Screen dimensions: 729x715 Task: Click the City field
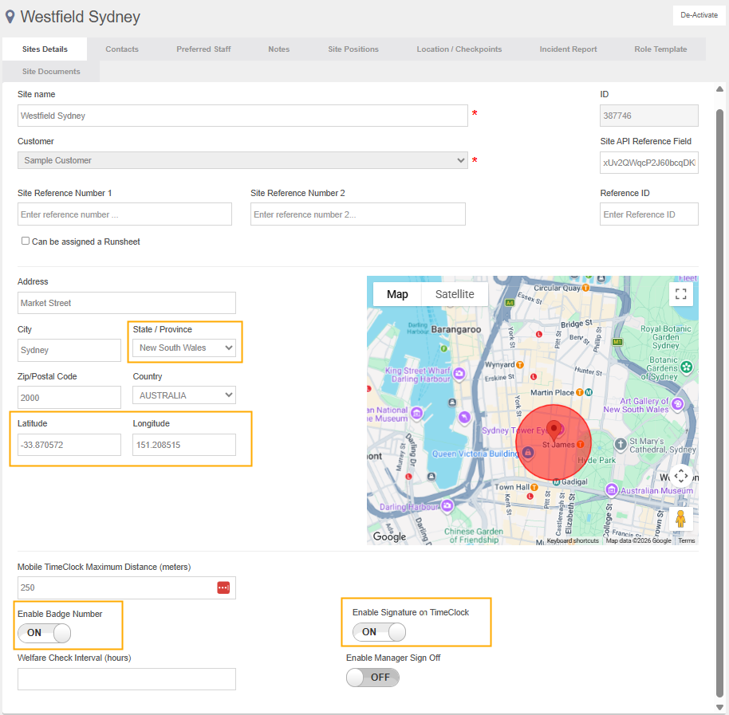(x=69, y=350)
